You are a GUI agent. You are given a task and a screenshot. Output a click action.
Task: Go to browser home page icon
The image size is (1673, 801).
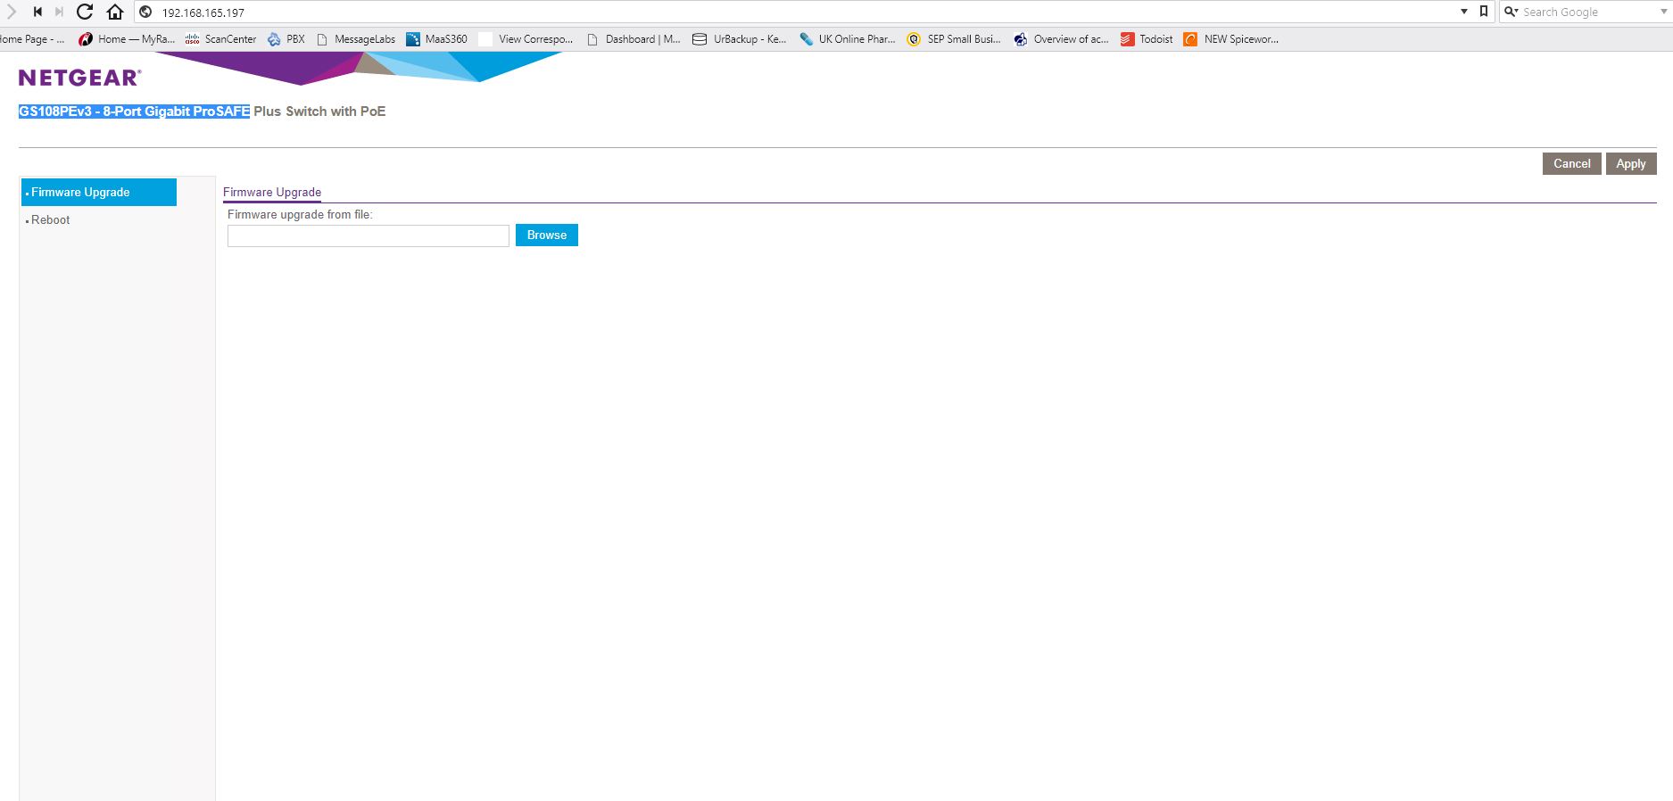pyautogui.click(x=115, y=12)
